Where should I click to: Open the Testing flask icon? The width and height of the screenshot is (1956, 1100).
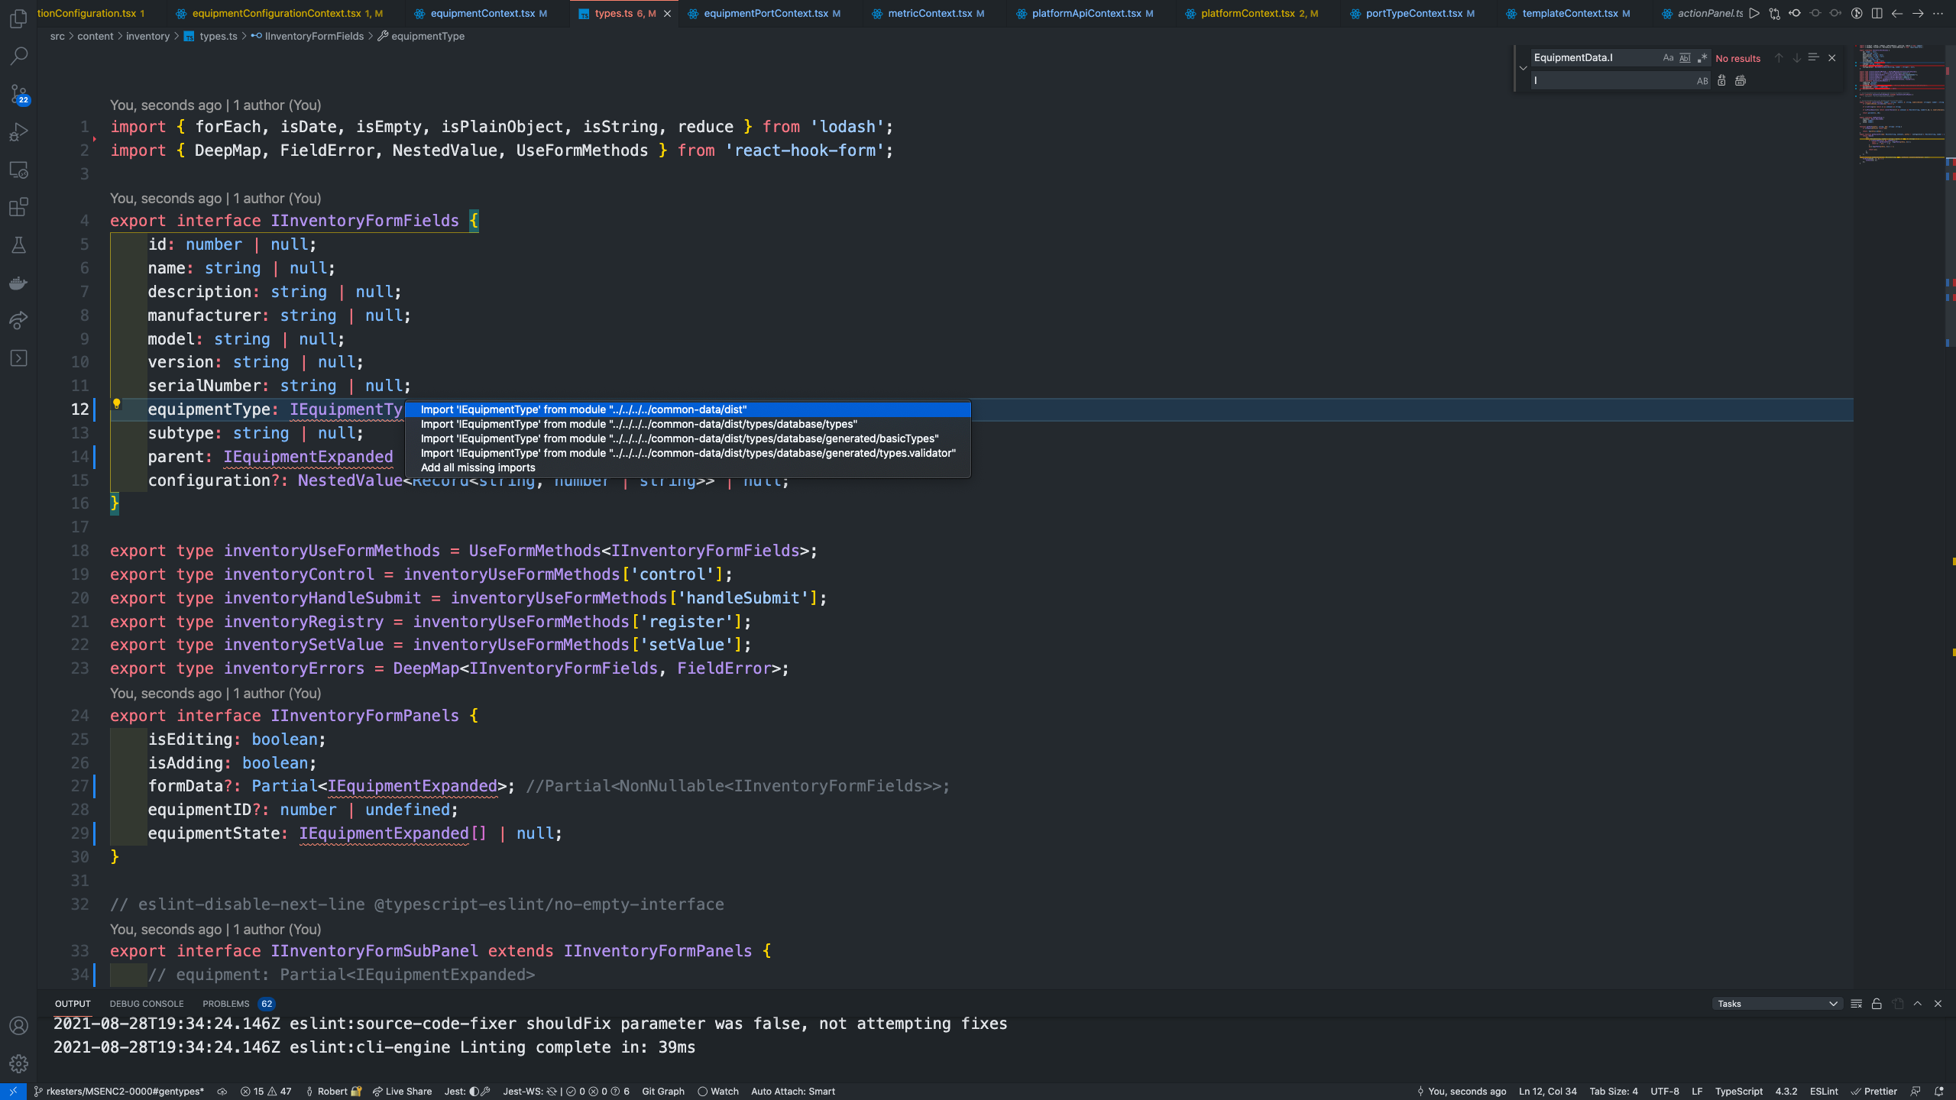[18, 244]
